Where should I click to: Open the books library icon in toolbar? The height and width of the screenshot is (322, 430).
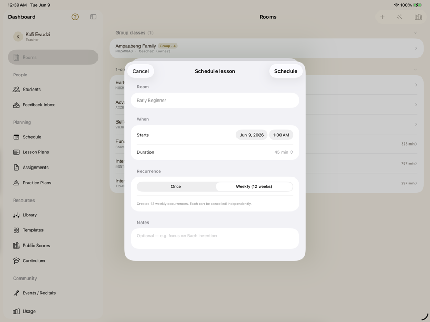coord(418,17)
